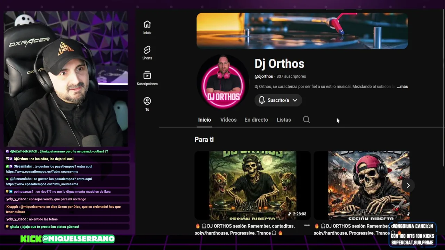Open the three-dot menu of first video
The height and width of the screenshot is (250, 445).
click(x=307, y=226)
